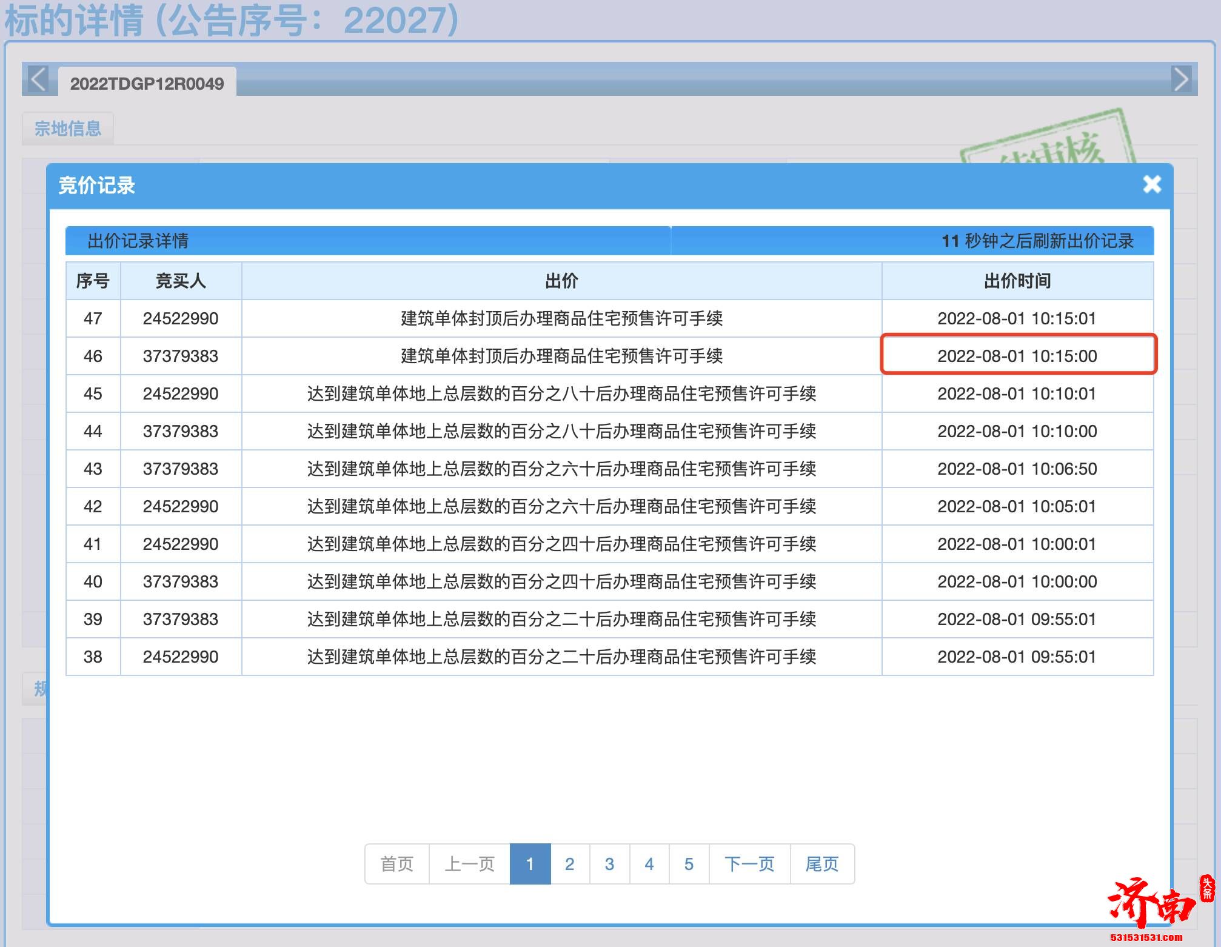Jump to 尾页 last page of bids

click(x=823, y=865)
